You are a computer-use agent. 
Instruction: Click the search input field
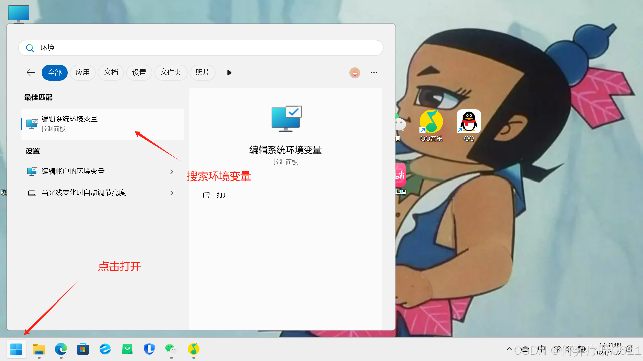click(x=201, y=48)
